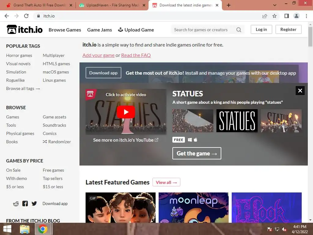The height and width of the screenshot is (235, 313).
Task: Click the site lock icon
Action: [x=39, y=16]
